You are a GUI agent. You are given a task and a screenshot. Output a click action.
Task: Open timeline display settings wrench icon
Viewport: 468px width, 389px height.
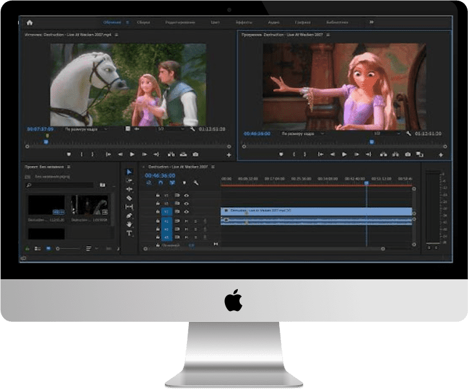pos(196,183)
